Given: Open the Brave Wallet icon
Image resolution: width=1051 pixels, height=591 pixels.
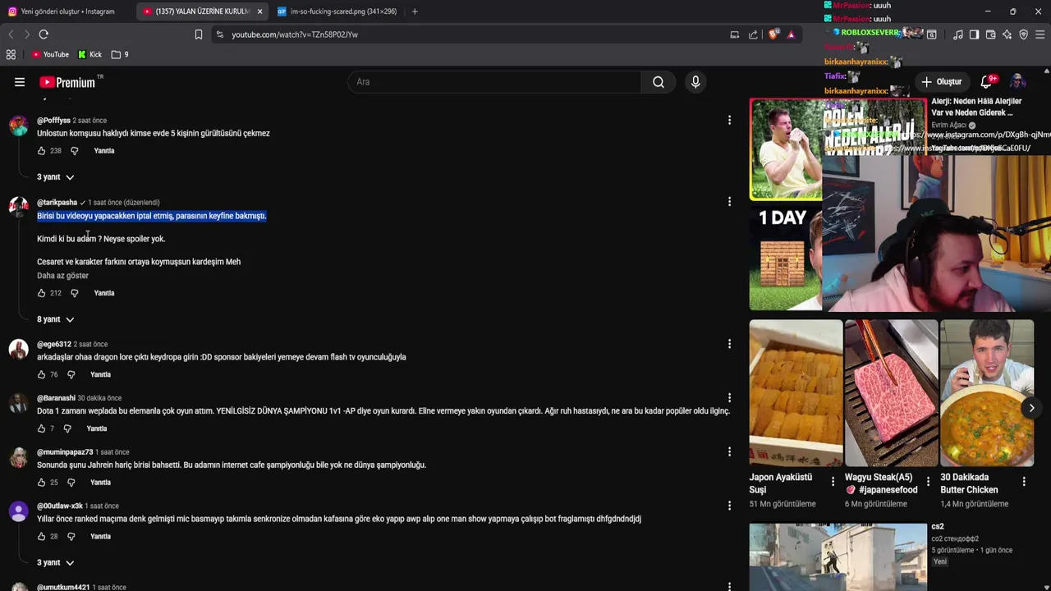Looking at the screenshot, I should (990, 34).
